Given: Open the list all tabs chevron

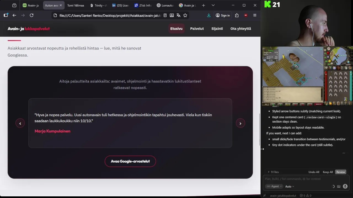Looking at the screenshot, I should tap(213, 5).
